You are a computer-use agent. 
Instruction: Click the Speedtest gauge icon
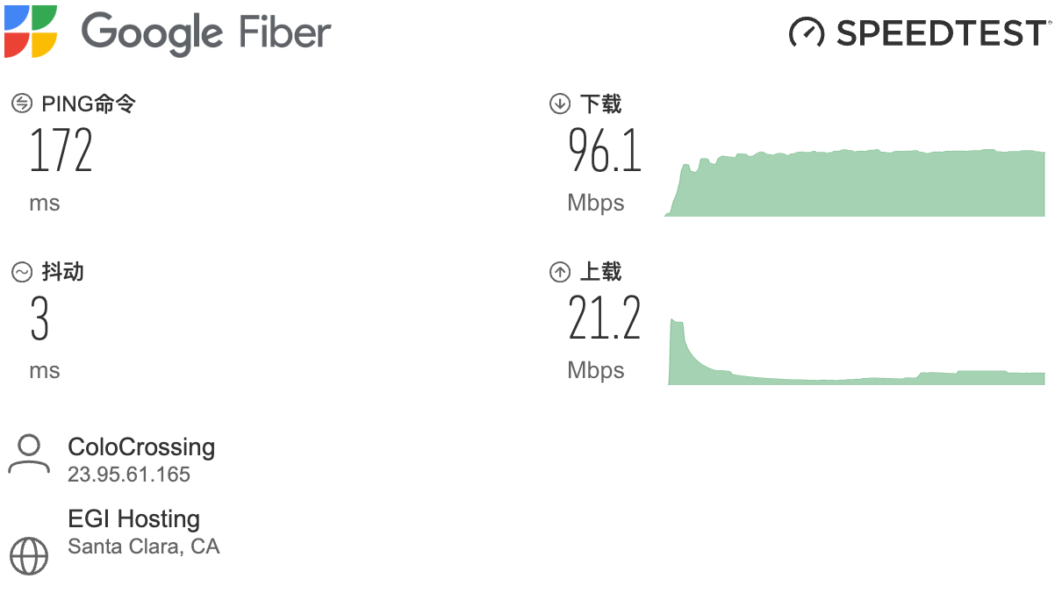tap(807, 32)
